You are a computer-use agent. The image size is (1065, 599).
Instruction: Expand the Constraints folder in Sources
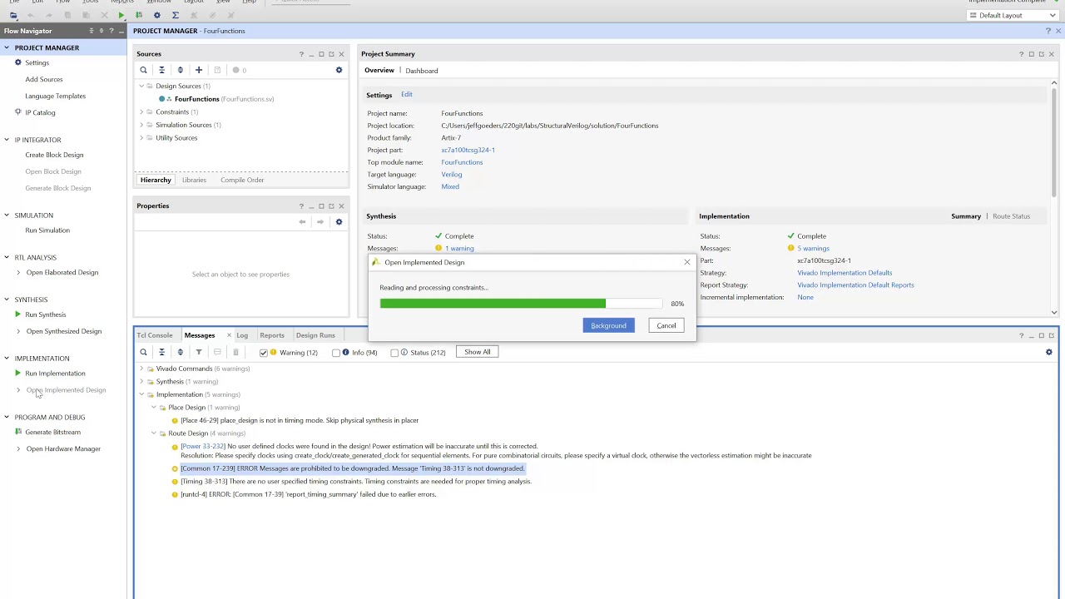(x=141, y=111)
